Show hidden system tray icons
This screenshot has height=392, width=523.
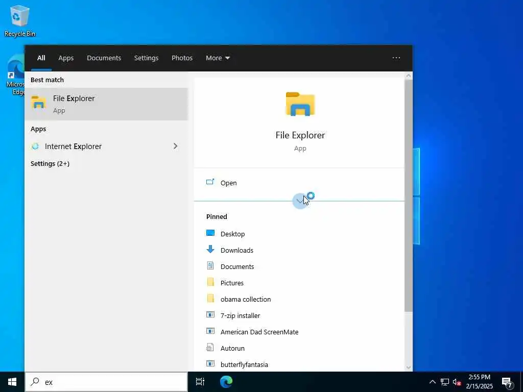click(432, 382)
